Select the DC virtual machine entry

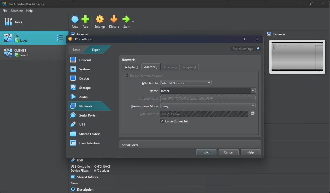(34, 38)
